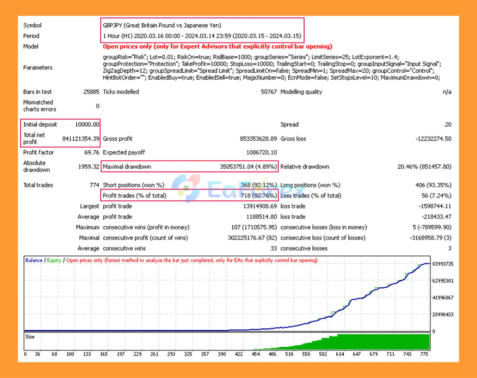Screen dimensions: 477x378
Task: Click the GBPJPY symbol description text
Action: [x=162, y=25]
